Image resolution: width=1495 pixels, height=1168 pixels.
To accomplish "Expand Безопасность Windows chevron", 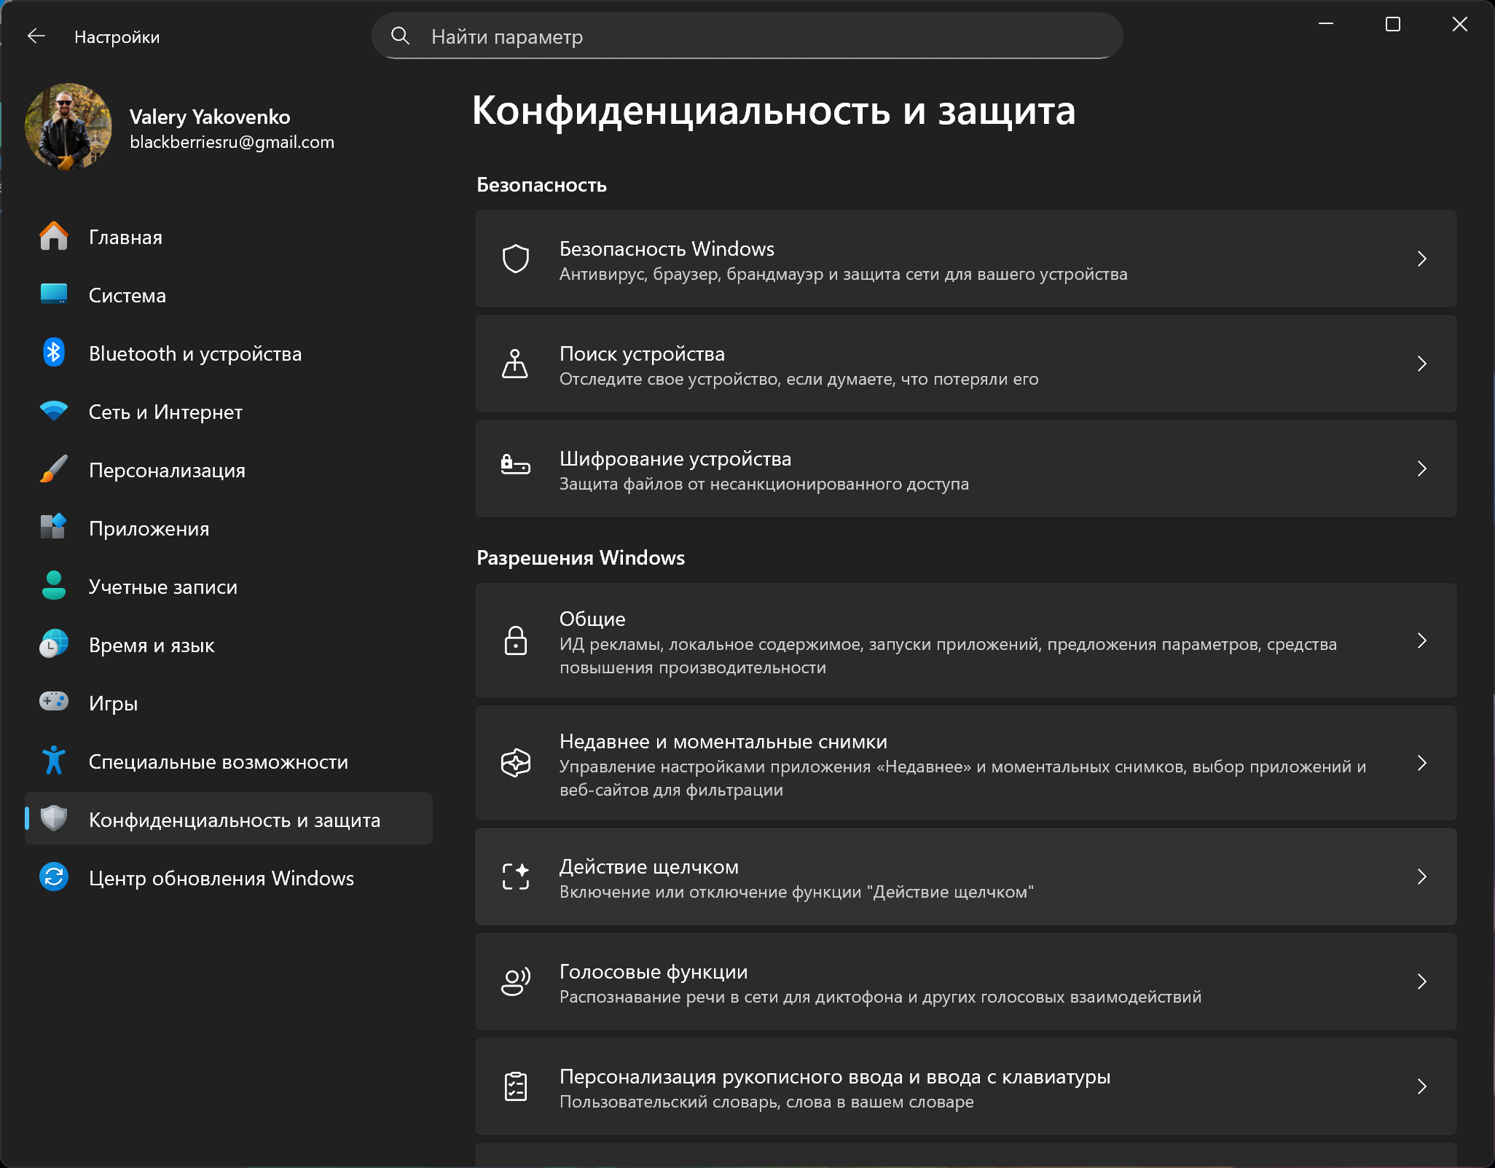I will click(1421, 259).
